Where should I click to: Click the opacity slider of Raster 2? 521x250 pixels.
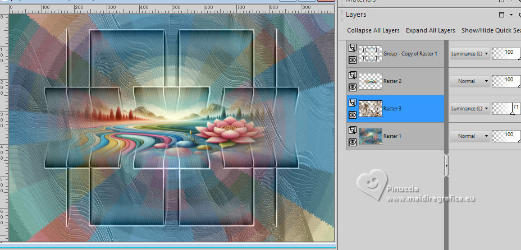[x=506, y=81]
